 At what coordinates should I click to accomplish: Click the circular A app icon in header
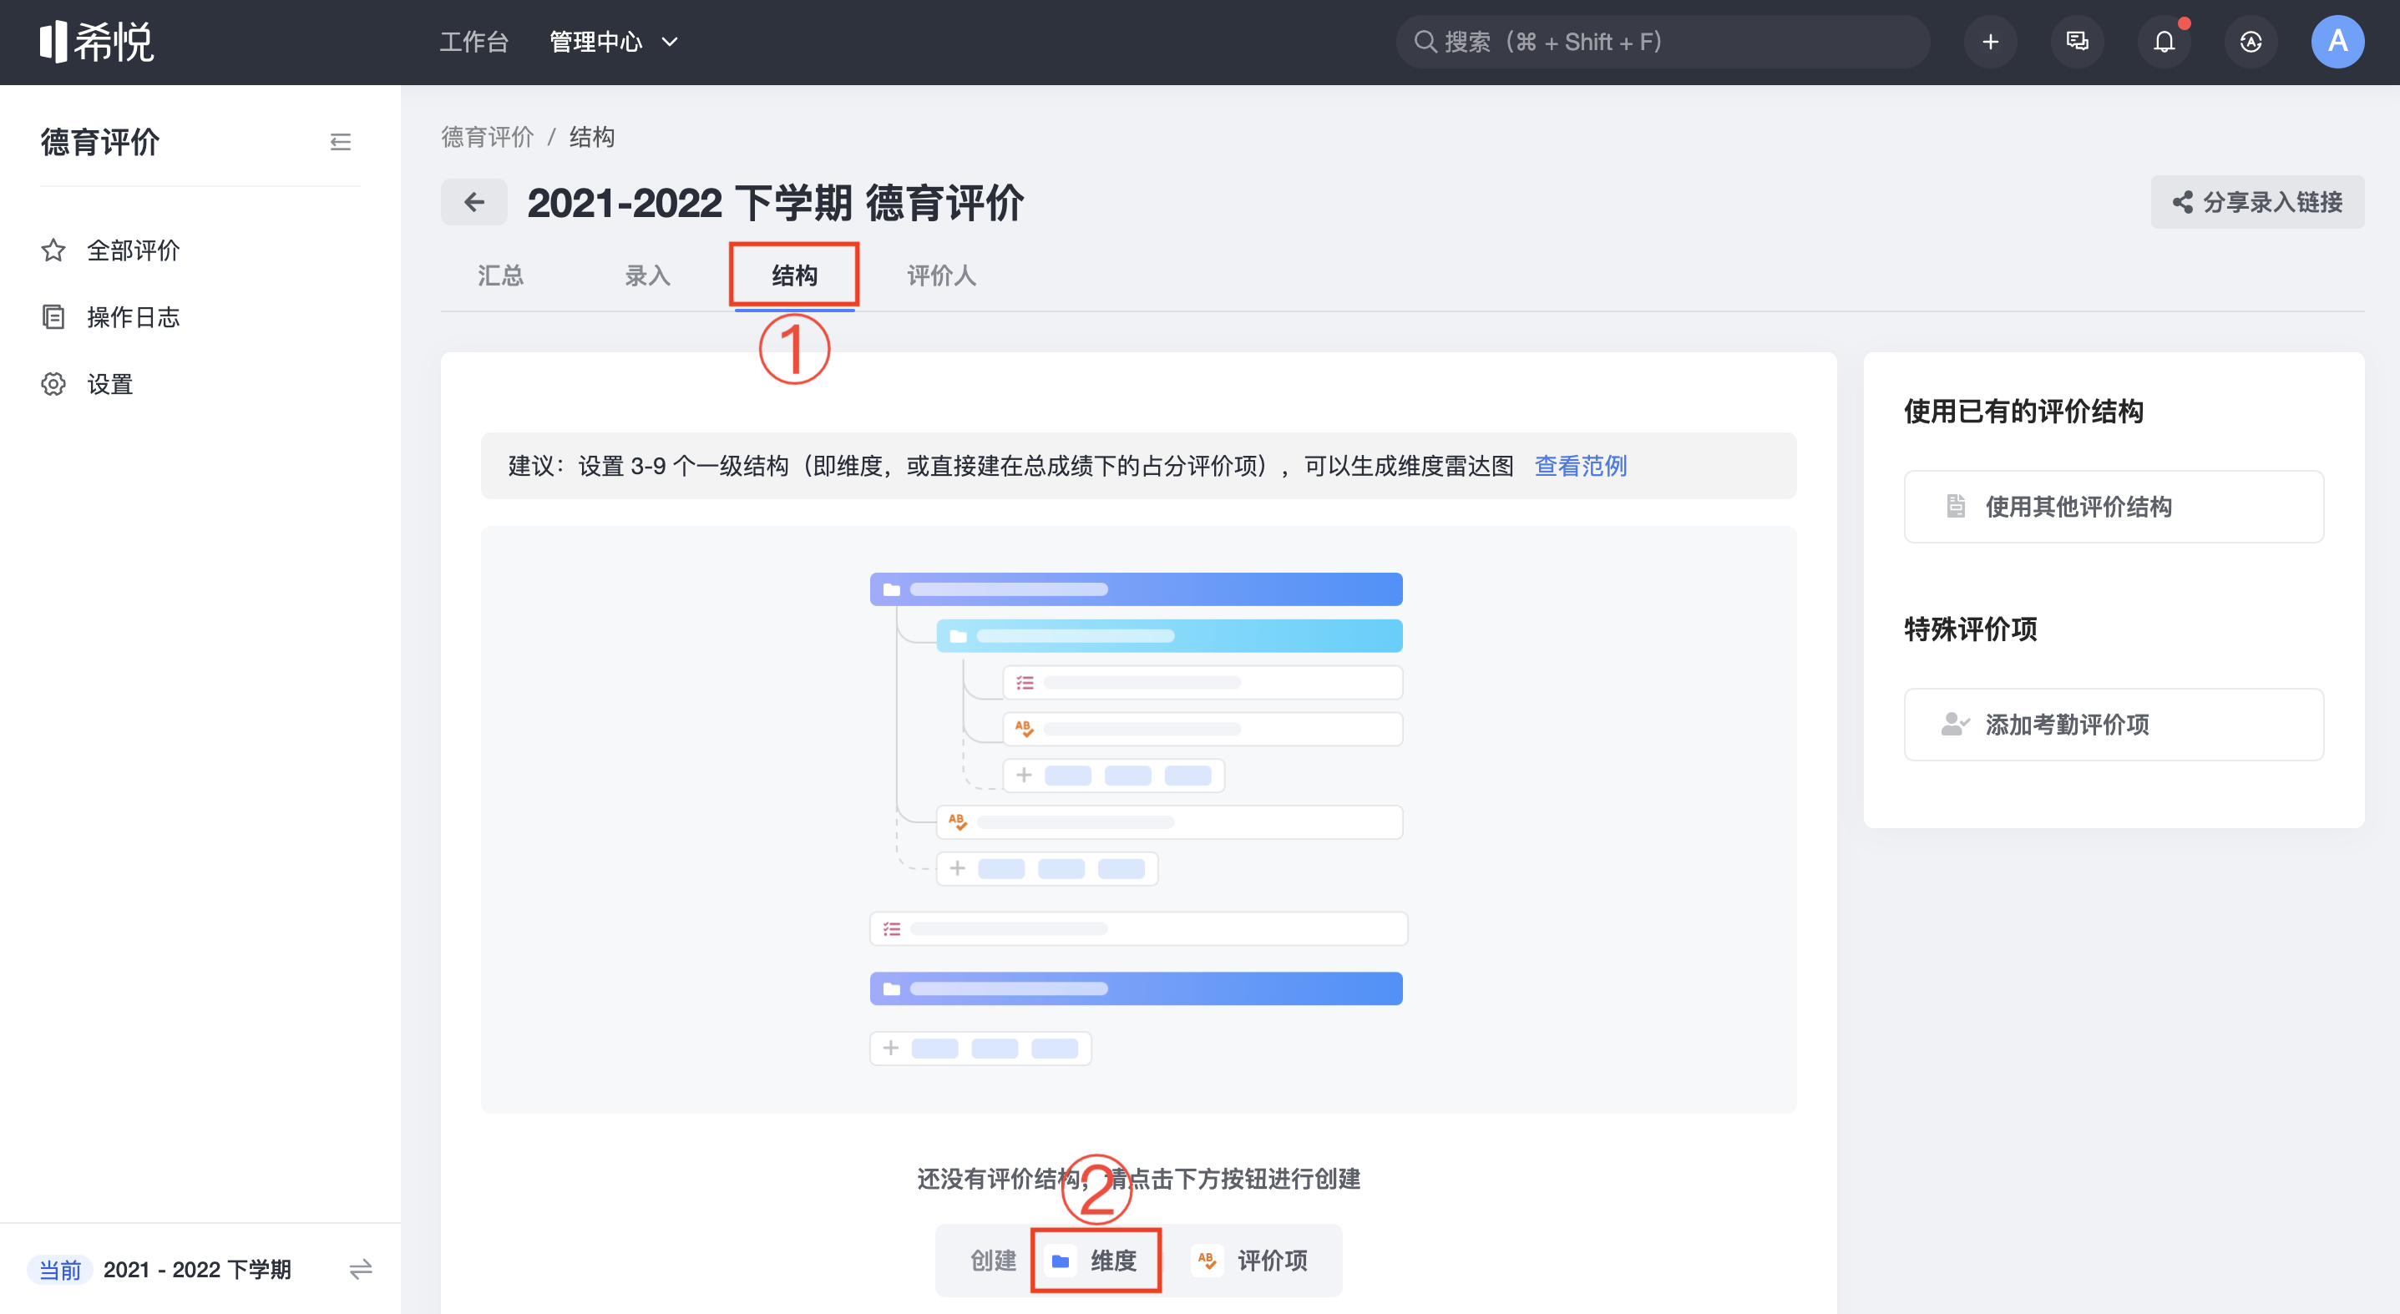2251,42
